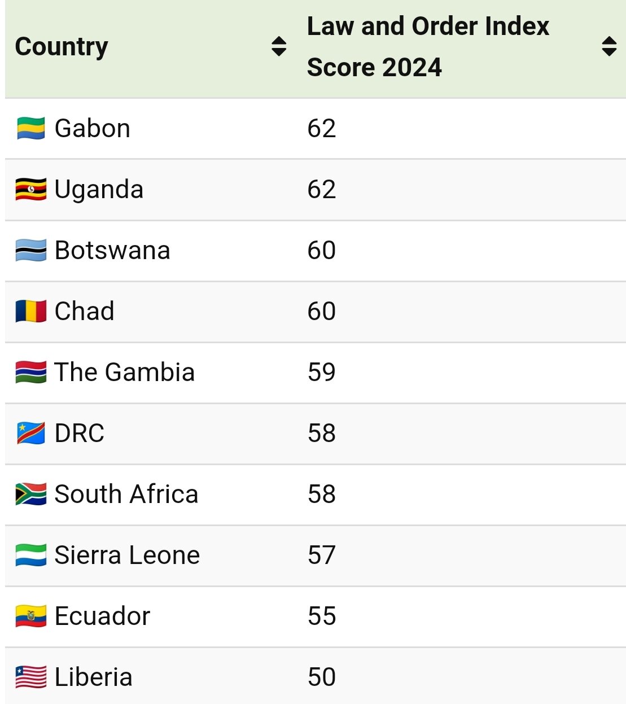Click the South Africa flag icon

point(31,495)
